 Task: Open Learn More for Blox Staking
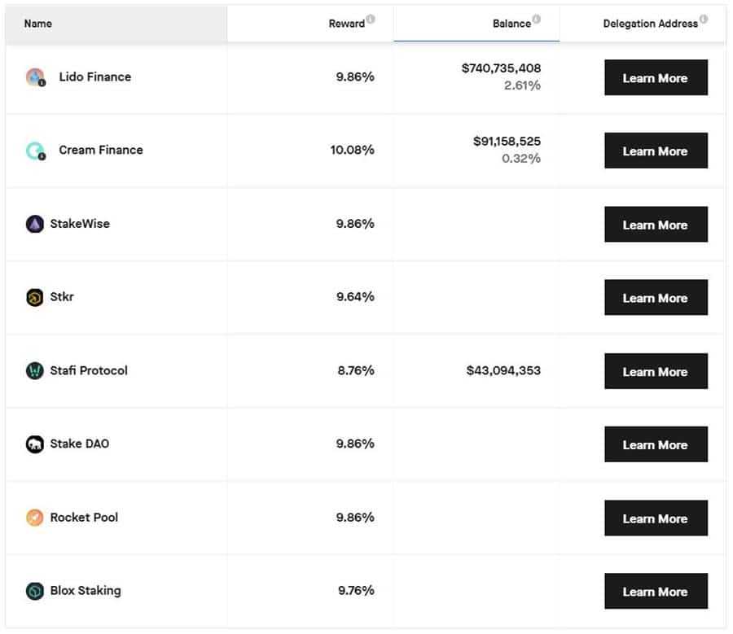[656, 591]
